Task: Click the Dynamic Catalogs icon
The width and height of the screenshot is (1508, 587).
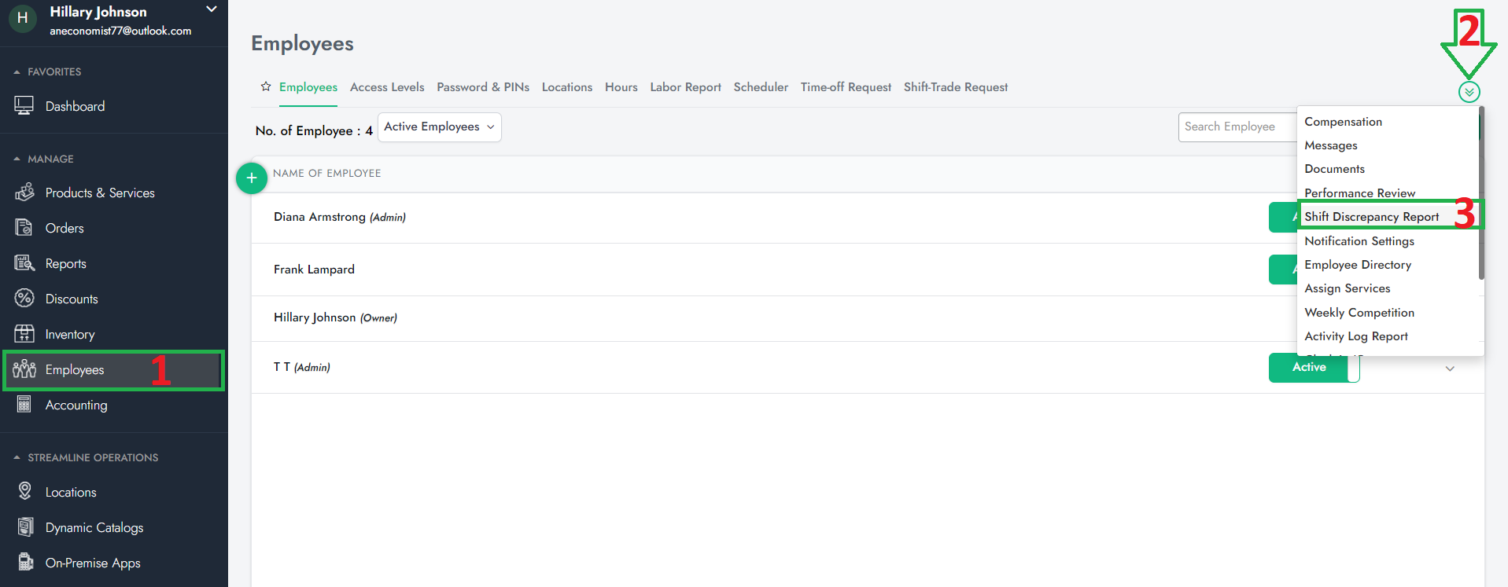Action: (x=25, y=527)
